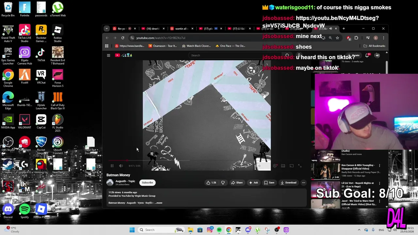Select CapCut desktop icon

pyautogui.click(x=41, y=121)
